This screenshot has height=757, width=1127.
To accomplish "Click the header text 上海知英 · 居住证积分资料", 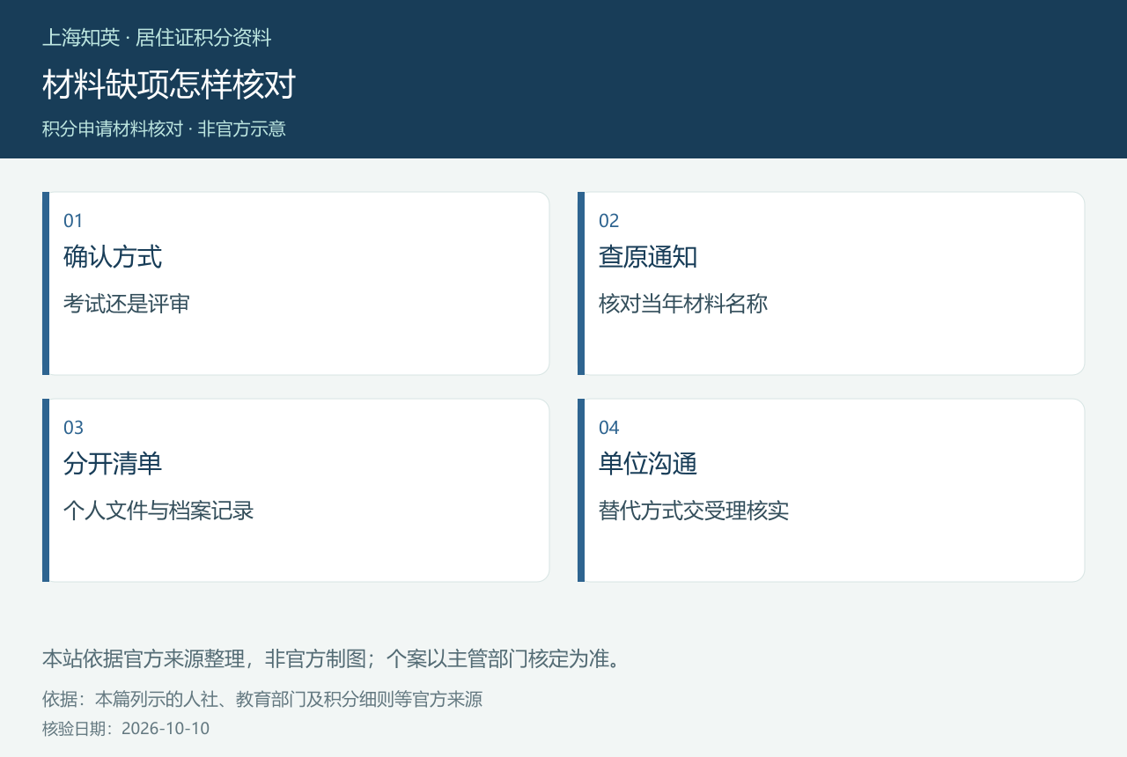I will (x=157, y=38).
